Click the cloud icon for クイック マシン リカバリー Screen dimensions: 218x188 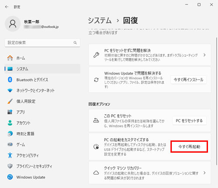(x=96, y=173)
